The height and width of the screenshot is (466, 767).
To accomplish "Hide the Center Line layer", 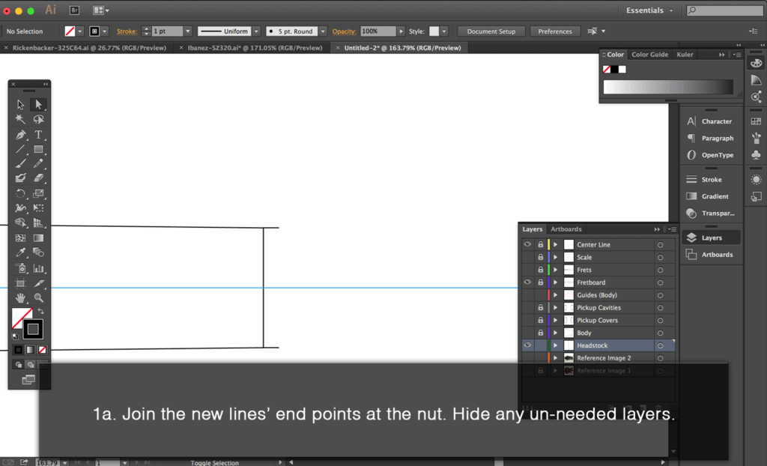I will [x=527, y=245].
